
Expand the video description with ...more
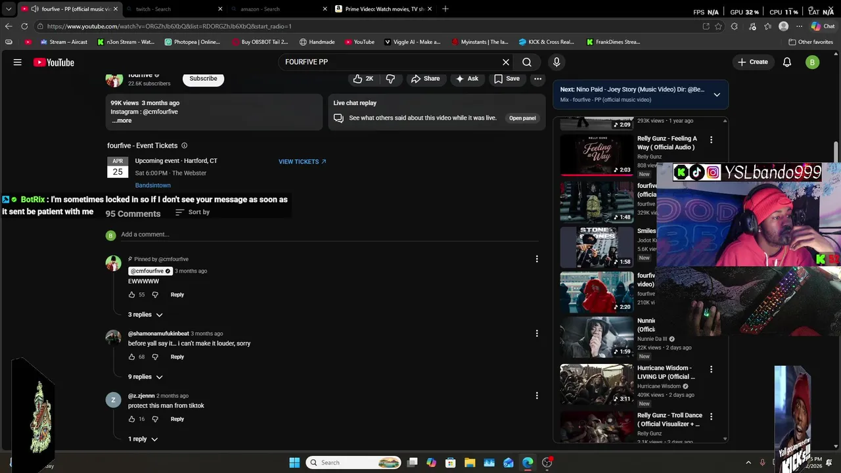122,120
